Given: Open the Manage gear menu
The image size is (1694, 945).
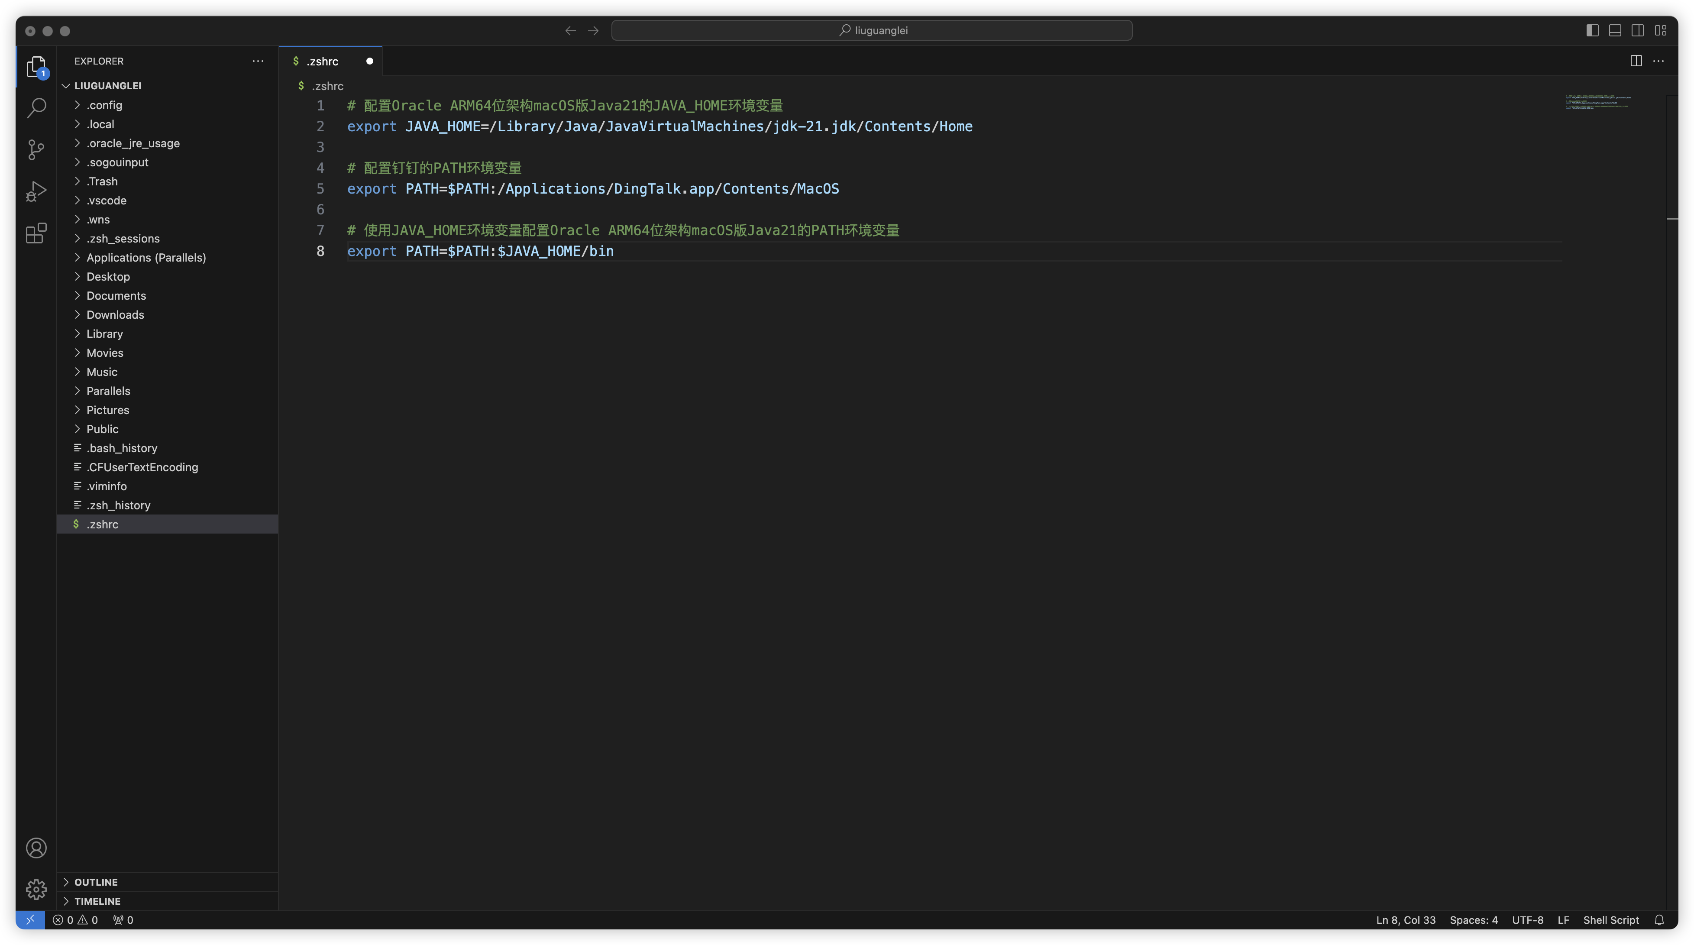Looking at the screenshot, I should (36, 889).
